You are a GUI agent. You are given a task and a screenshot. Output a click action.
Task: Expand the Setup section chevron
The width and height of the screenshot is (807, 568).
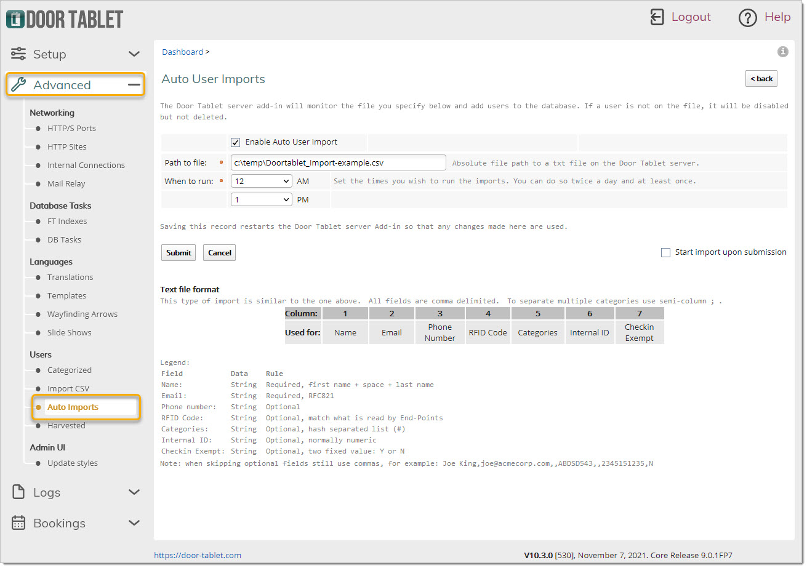(x=134, y=54)
